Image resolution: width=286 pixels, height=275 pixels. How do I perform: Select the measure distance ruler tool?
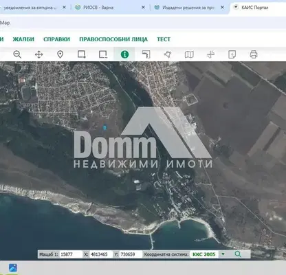coord(146,54)
